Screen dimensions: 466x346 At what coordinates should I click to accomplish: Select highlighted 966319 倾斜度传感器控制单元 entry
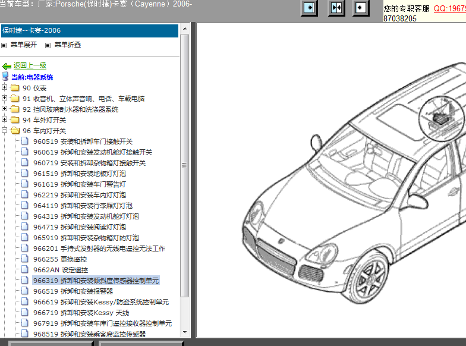pos(96,281)
